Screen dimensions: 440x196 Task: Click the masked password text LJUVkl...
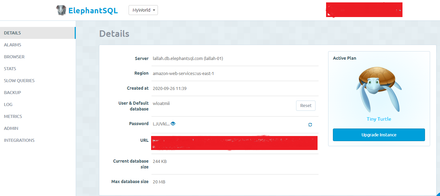click(x=161, y=124)
